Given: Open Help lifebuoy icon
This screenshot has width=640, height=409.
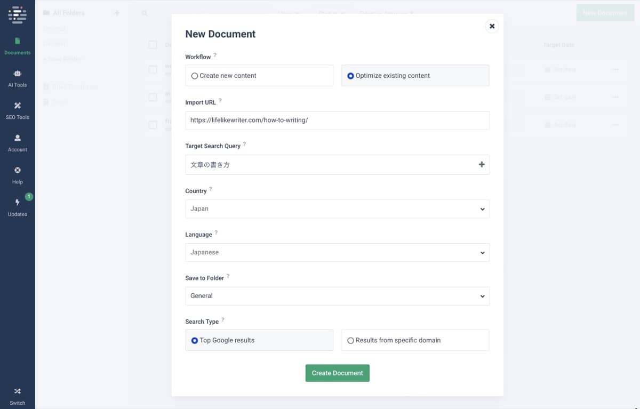Looking at the screenshot, I should [17, 171].
